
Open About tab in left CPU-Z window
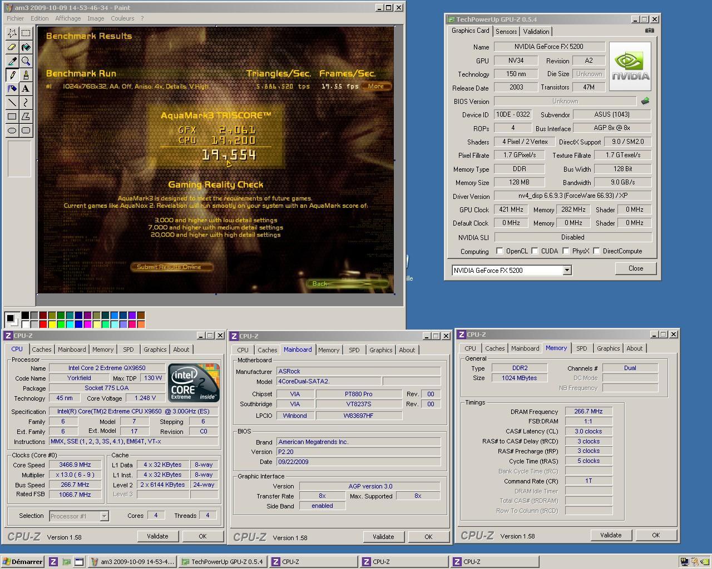pos(181,350)
